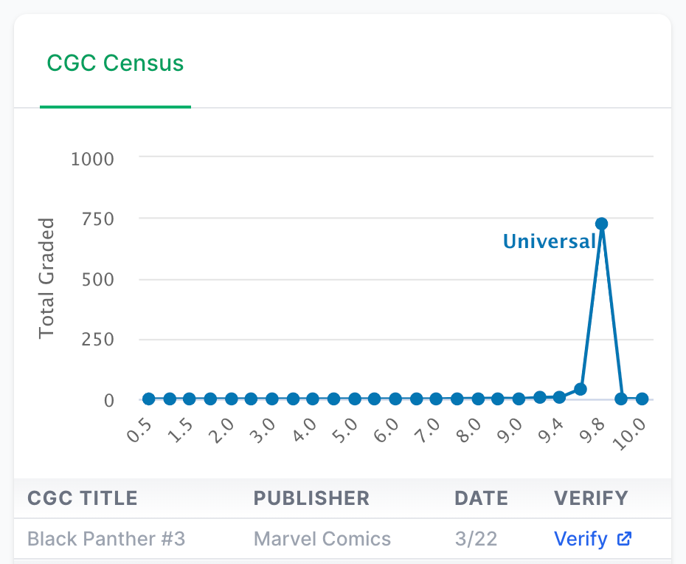Viewport: 686px width, 564px height.
Task: Click the CGC TITLE column header
Action: [x=83, y=498]
